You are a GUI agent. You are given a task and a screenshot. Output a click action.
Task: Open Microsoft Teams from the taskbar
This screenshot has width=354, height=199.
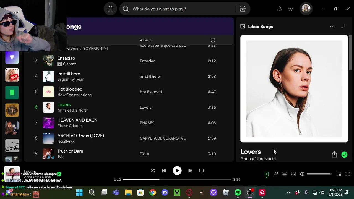click(116, 192)
